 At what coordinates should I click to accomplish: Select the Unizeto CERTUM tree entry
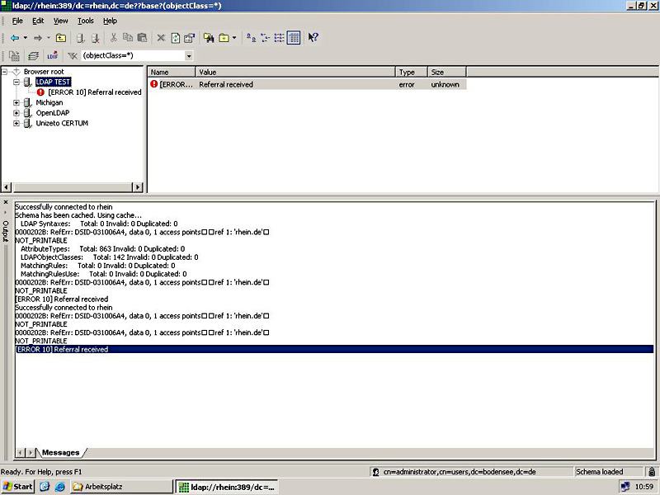point(62,123)
